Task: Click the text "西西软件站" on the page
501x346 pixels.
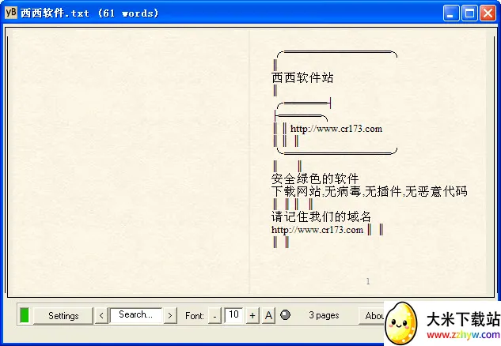Action: tap(302, 77)
